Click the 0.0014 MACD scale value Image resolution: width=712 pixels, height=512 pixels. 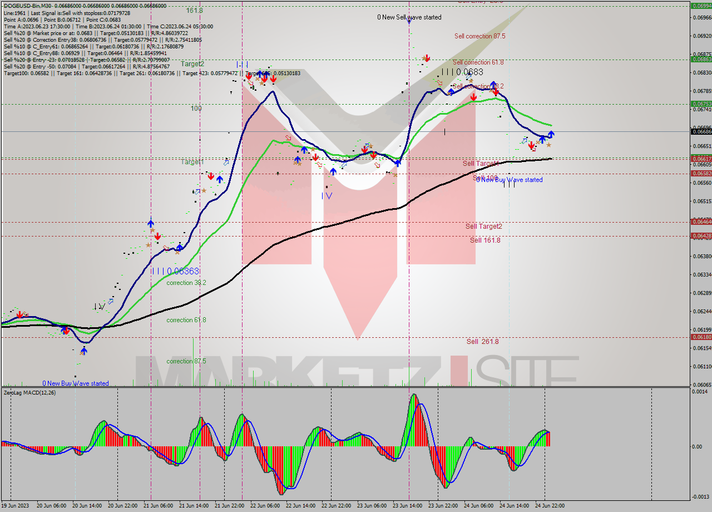[x=700, y=392]
